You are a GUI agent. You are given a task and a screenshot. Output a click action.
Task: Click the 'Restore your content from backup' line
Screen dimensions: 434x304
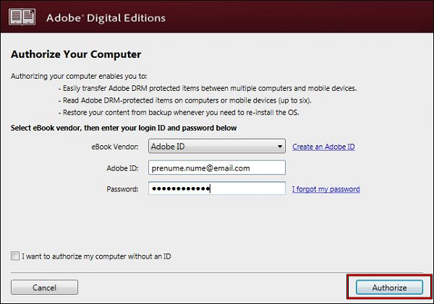tap(179, 113)
